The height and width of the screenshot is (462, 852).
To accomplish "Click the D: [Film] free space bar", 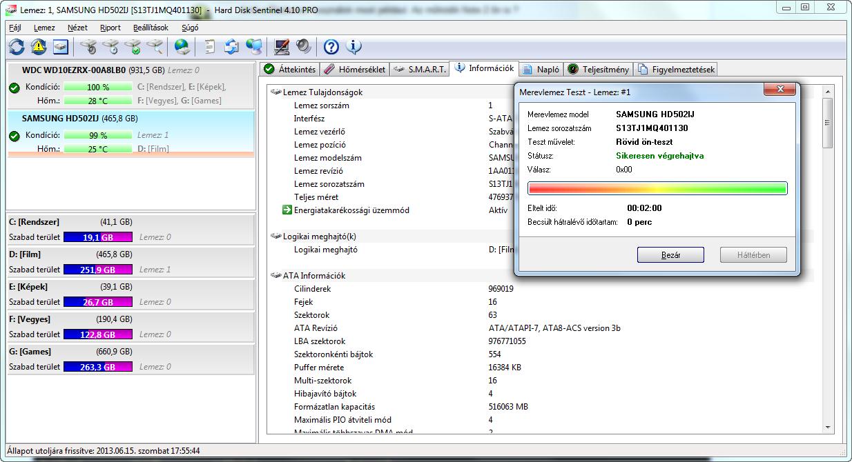I will click(x=97, y=270).
